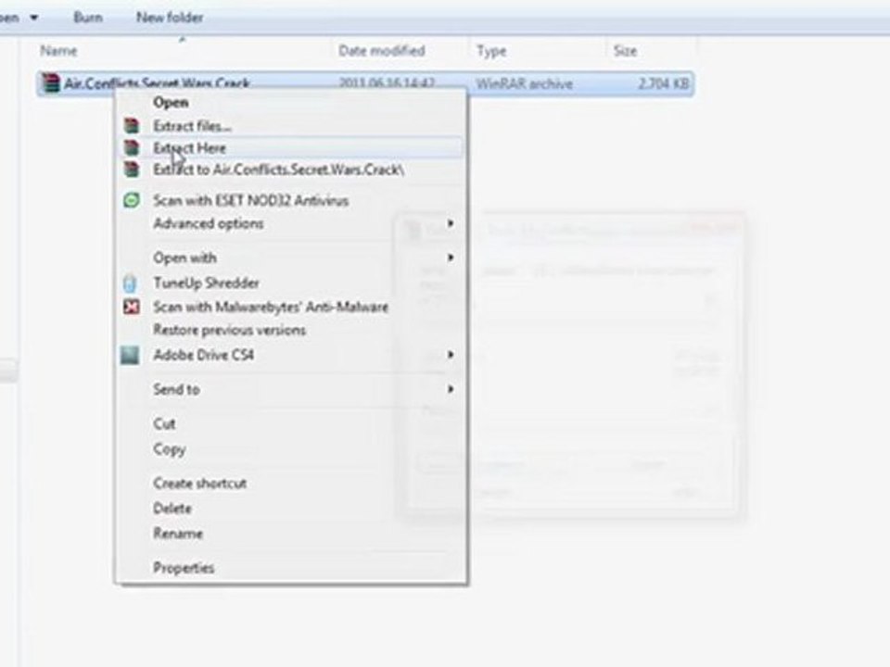Sort by the Type column header
This screenshot has width=890, height=667.
(x=491, y=52)
